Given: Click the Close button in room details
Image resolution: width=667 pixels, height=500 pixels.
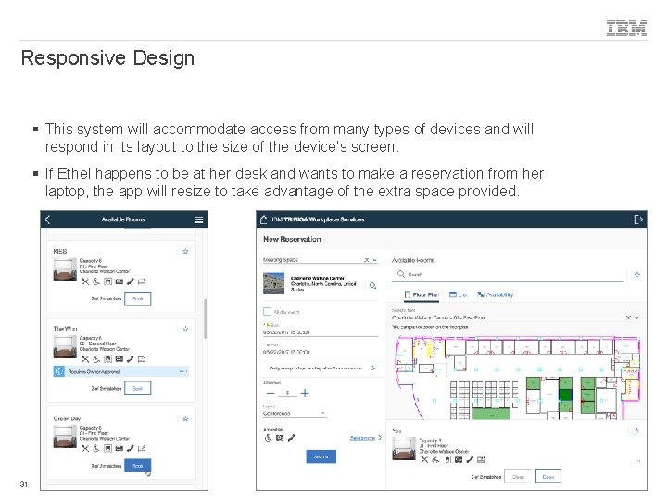Looking at the screenshot, I should click(x=518, y=477).
